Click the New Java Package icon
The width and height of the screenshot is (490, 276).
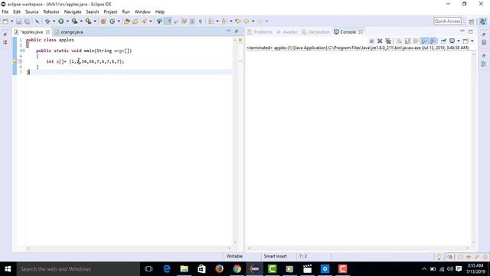pyautogui.click(x=103, y=21)
